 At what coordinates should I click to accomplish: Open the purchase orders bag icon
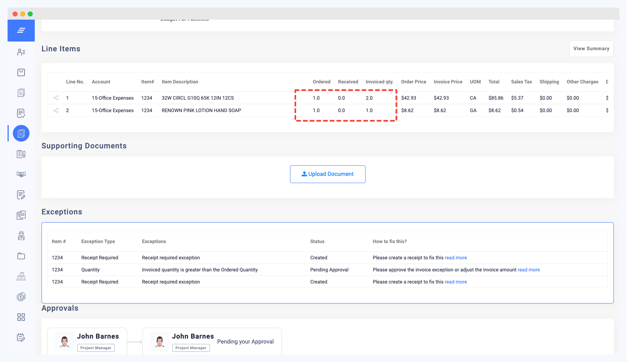(21, 72)
